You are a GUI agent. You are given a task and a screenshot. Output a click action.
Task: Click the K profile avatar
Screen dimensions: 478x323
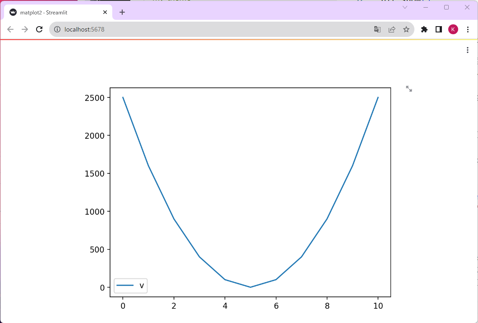(453, 29)
